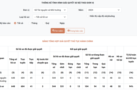Open the Đơn vị dropdown

click(x=50, y=10)
